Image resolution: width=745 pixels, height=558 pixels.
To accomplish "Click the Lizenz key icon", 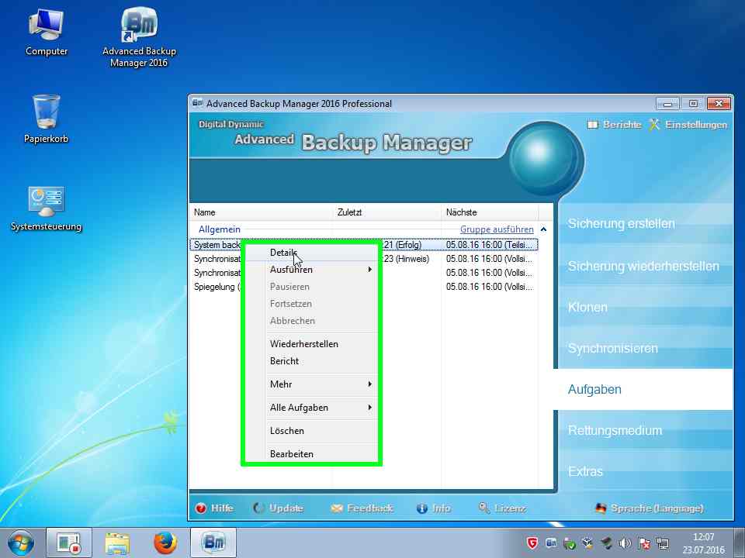I will tap(484, 508).
